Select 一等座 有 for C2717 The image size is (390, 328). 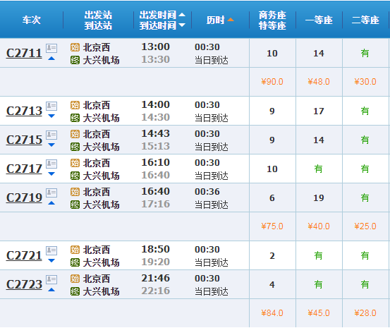318,169
